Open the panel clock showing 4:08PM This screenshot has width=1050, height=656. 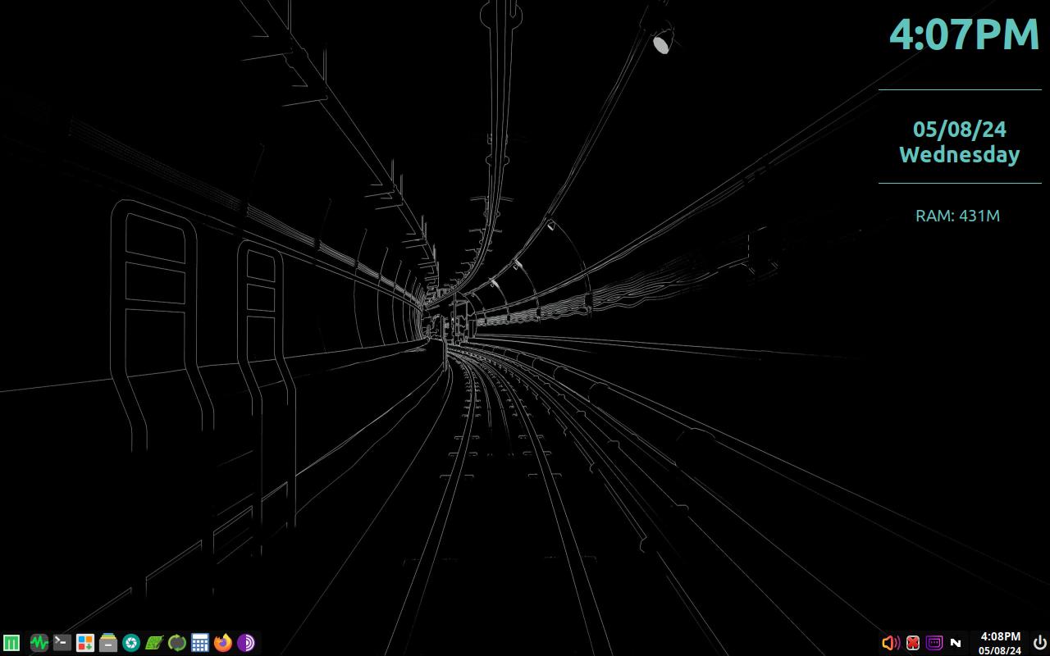tap(1000, 643)
